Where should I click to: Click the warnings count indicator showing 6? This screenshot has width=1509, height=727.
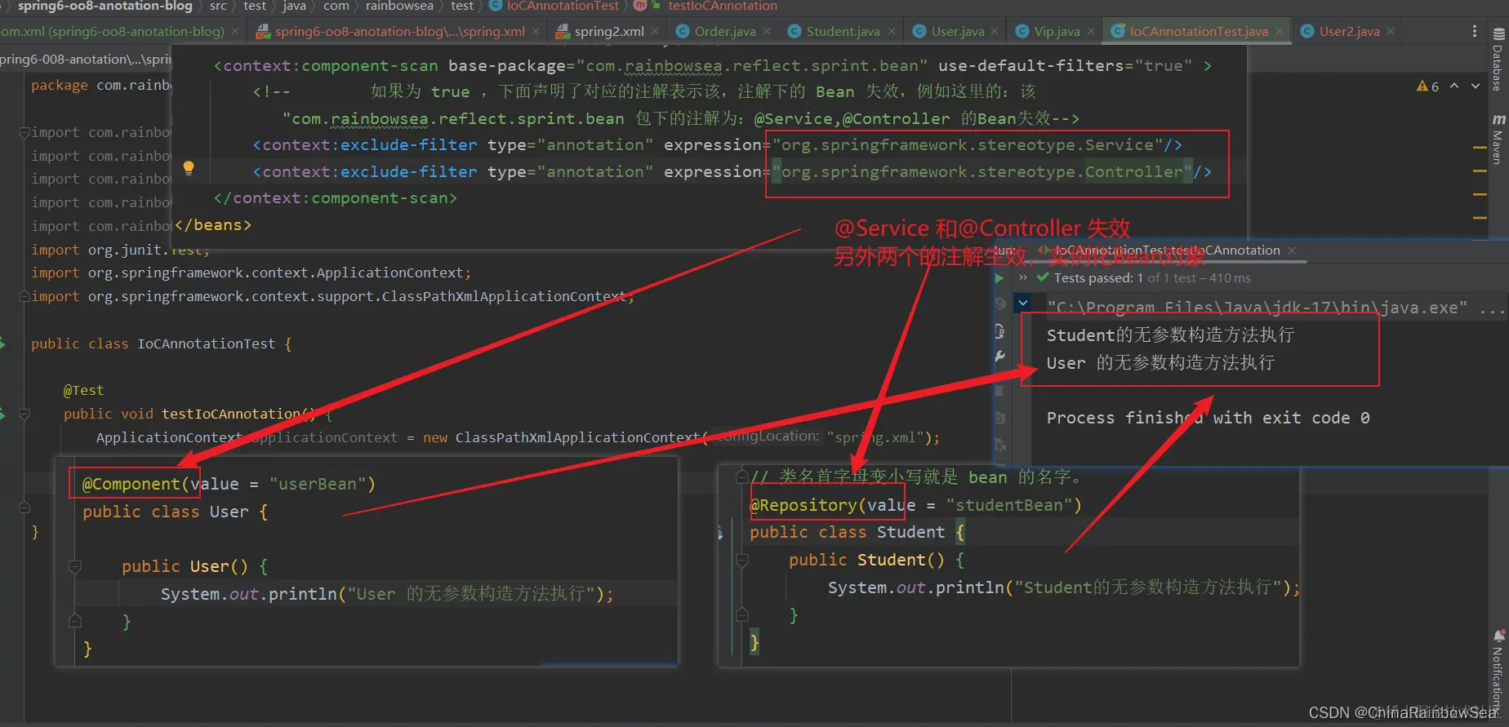[1427, 86]
